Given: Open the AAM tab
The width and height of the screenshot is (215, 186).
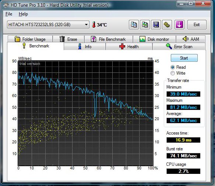Looking at the screenshot, I should (x=191, y=39).
